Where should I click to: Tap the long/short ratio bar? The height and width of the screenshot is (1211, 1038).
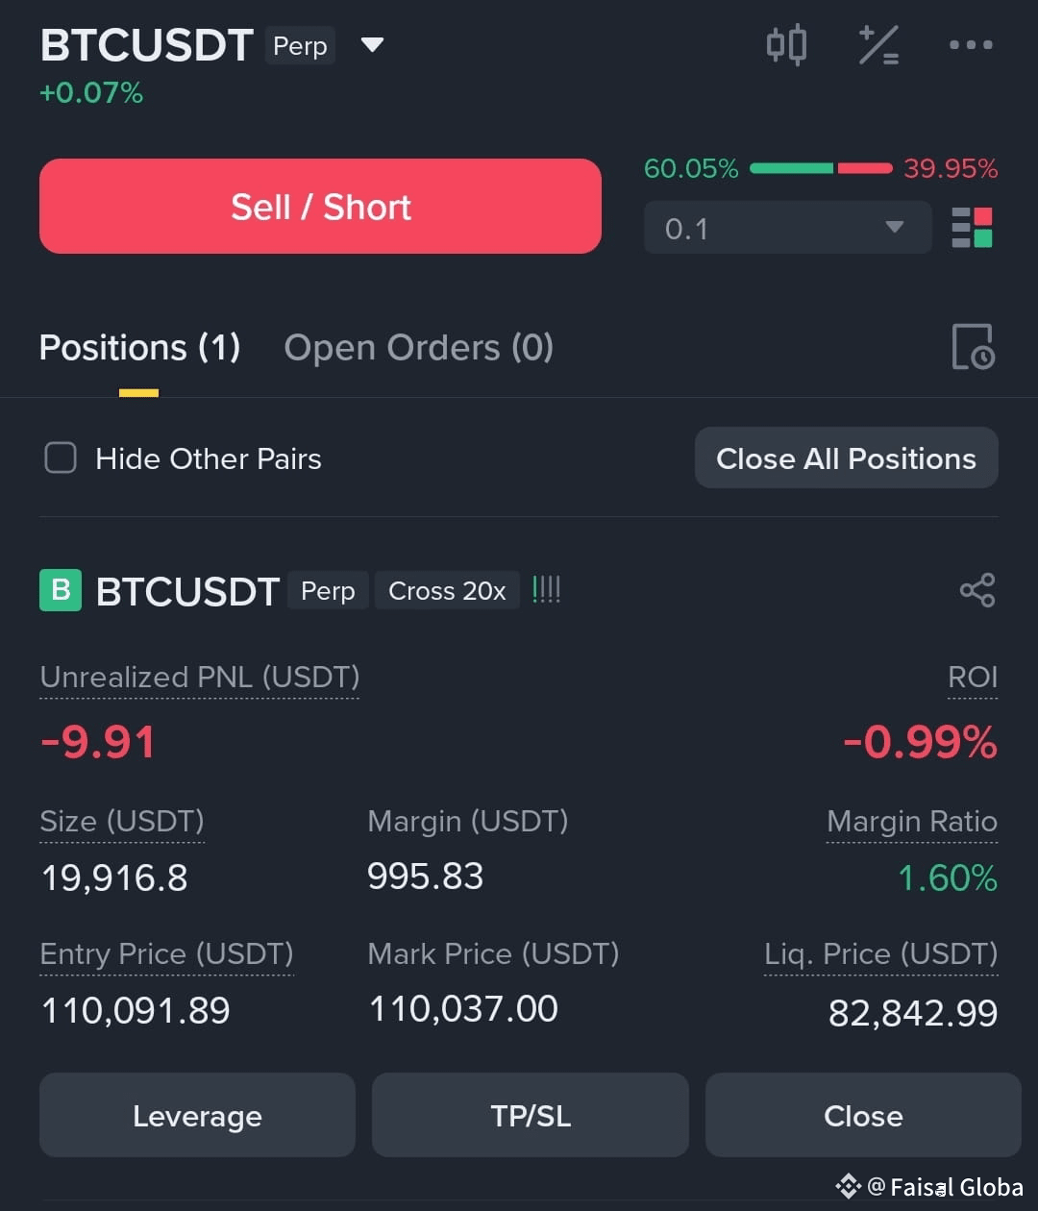click(821, 169)
